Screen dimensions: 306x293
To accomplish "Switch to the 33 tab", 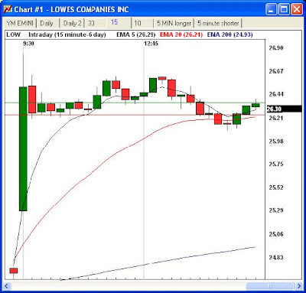I will [x=96, y=23].
